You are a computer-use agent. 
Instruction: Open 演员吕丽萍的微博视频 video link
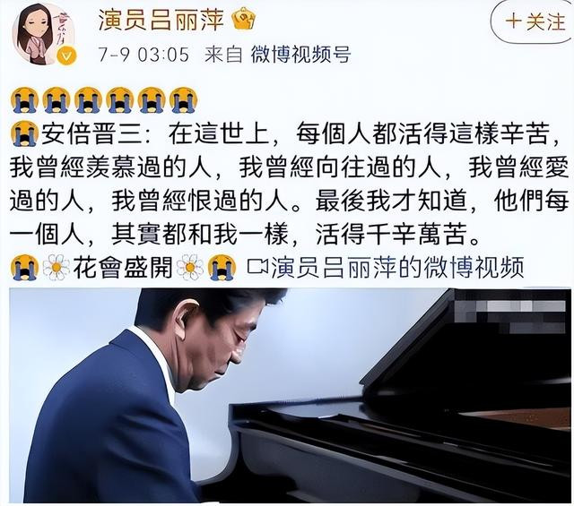397,267
